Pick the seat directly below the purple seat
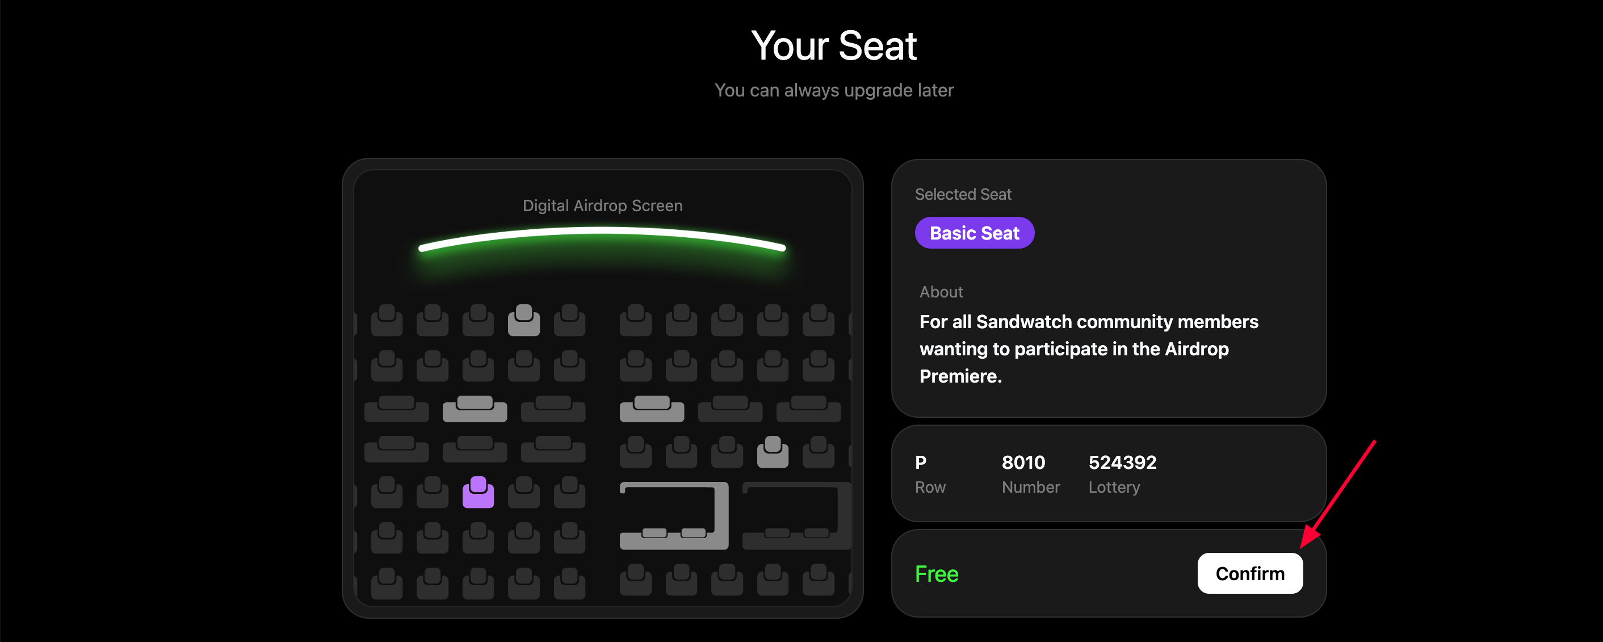The image size is (1603, 642). click(x=478, y=538)
